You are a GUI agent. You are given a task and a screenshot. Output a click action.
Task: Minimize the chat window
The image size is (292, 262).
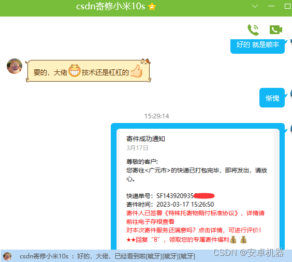271,6
